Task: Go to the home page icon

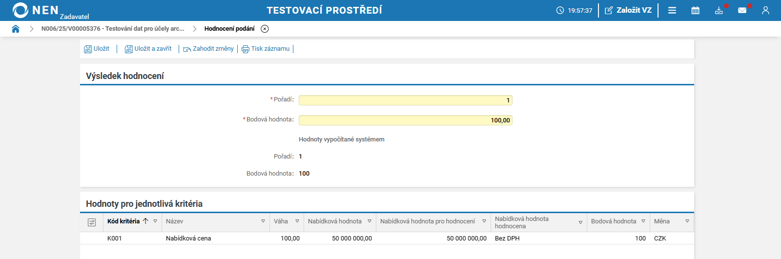Action: coord(16,29)
